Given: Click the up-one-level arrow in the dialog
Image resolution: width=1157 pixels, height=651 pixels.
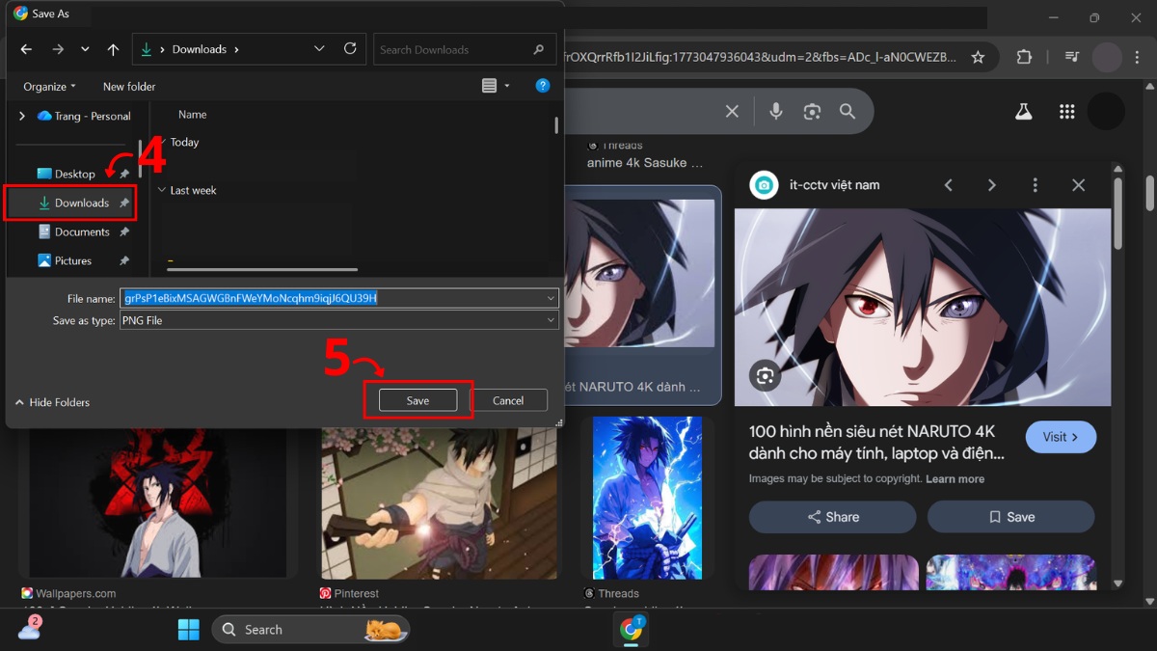Looking at the screenshot, I should [112, 49].
